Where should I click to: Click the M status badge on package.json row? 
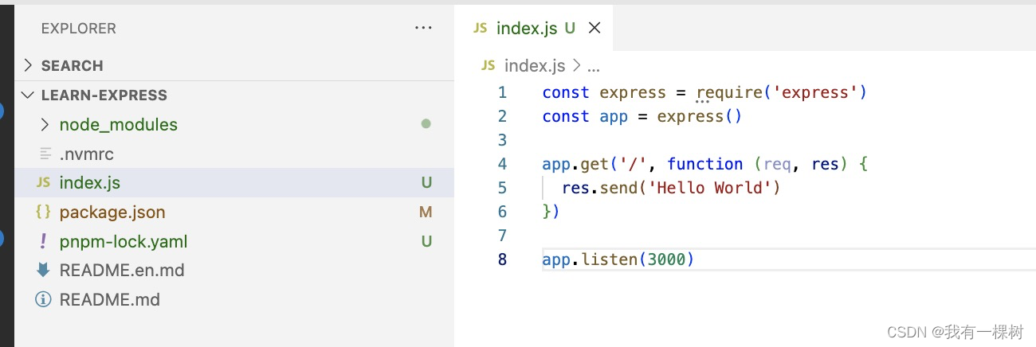pos(426,212)
